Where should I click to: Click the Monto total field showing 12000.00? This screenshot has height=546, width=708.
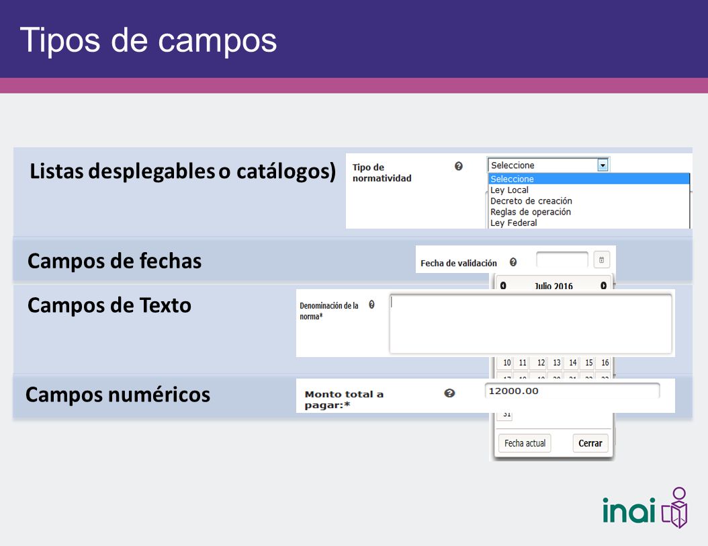point(572,391)
